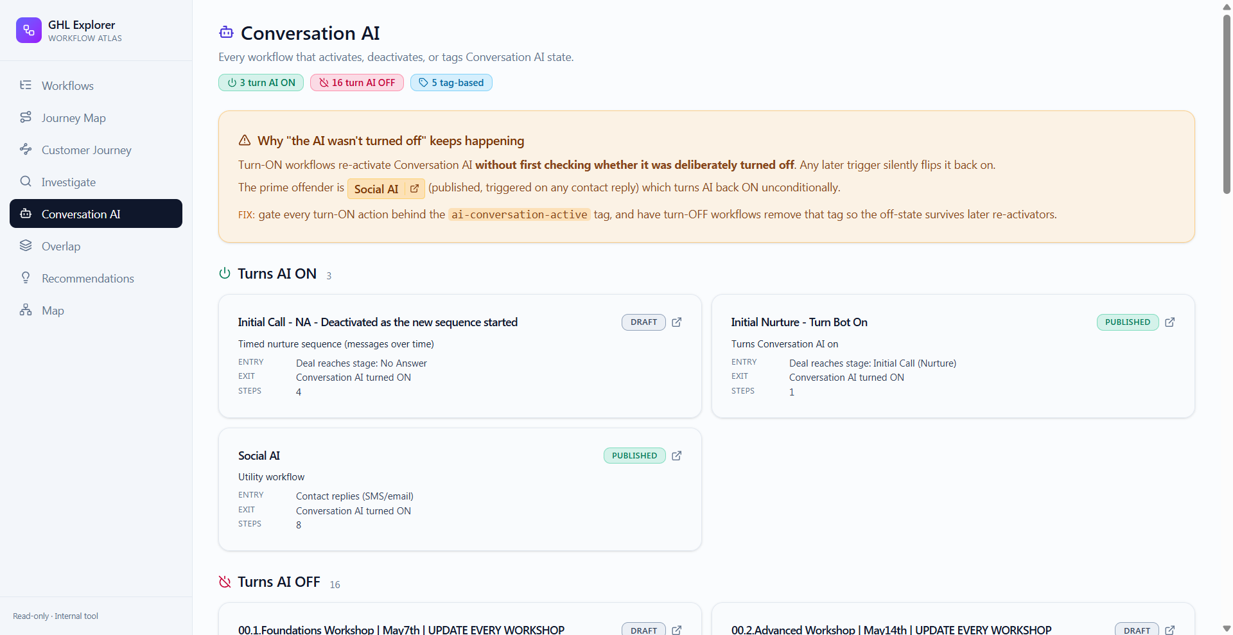Switch to Investigate section
This screenshot has height=635, width=1233.
pos(96,182)
